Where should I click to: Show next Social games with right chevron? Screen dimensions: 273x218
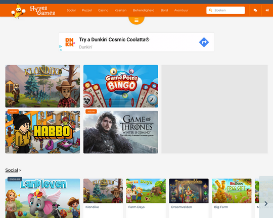click(266, 203)
